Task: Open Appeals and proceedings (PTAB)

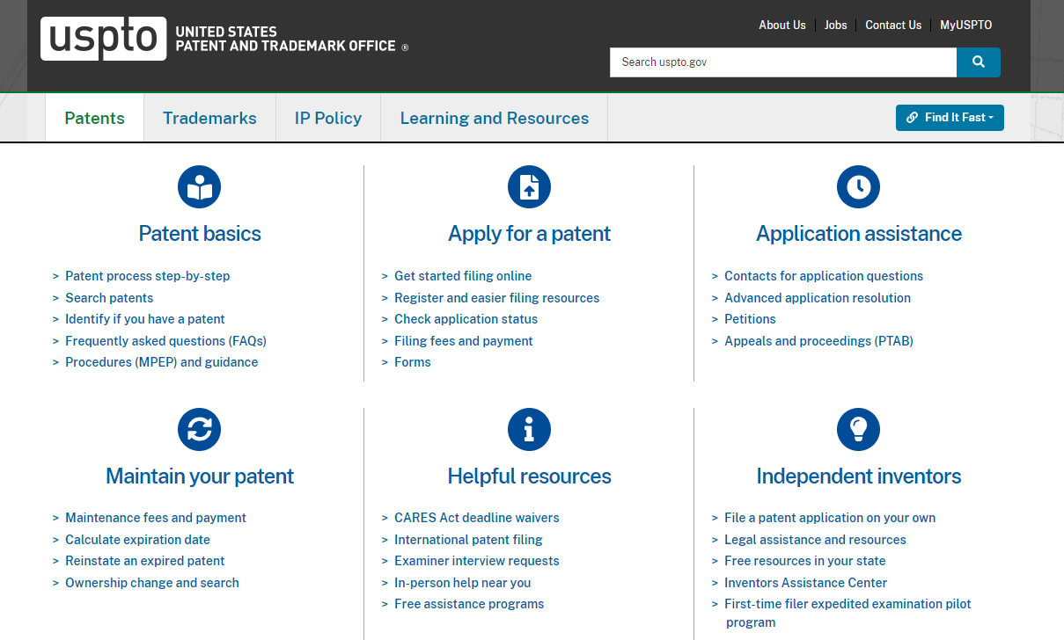Action: coord(818,341)
